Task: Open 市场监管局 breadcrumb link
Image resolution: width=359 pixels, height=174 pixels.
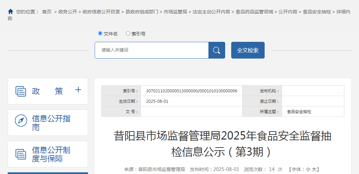Action: tap(175, 12)
